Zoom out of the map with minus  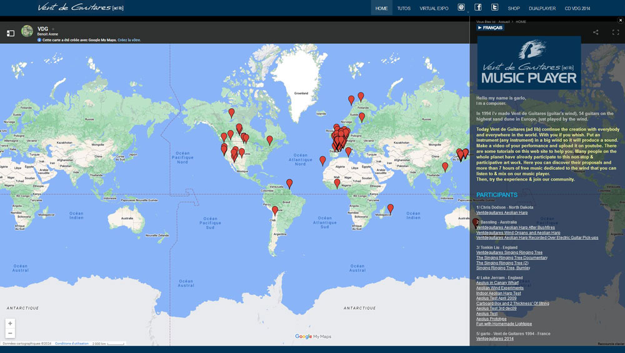[x=11, y=334]
